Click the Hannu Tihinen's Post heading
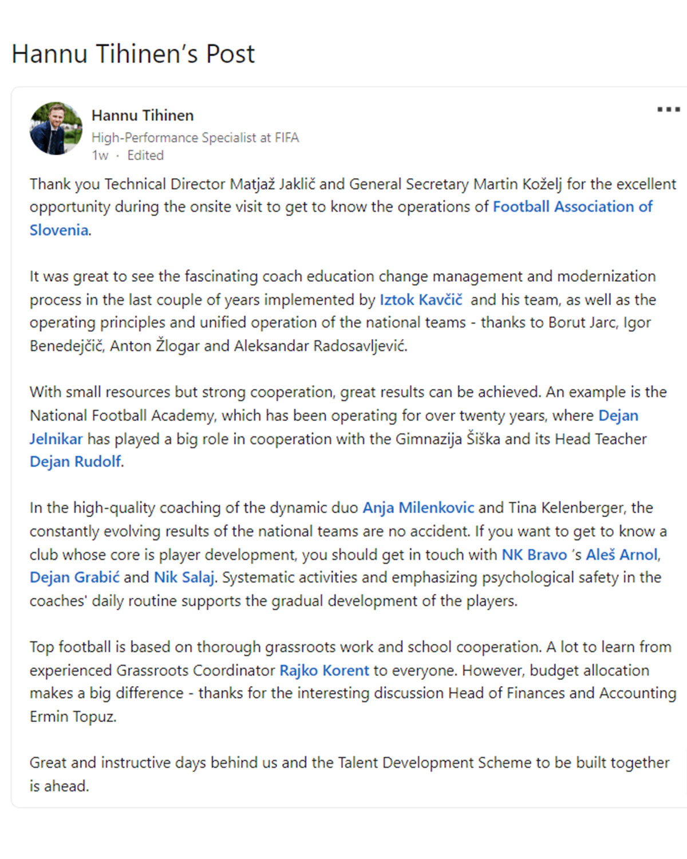 [x=133, y=54]
